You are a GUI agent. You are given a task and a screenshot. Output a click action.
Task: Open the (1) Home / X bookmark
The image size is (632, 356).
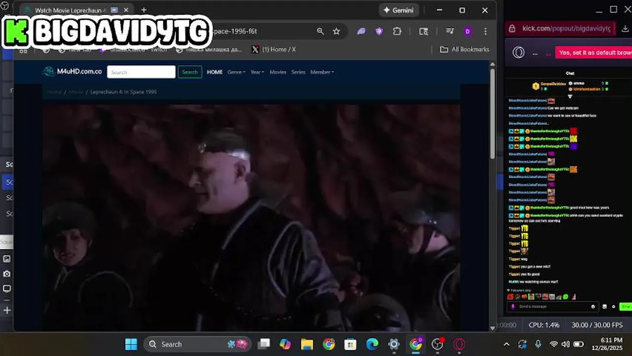point(273,49)
